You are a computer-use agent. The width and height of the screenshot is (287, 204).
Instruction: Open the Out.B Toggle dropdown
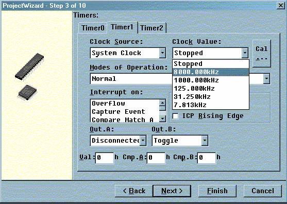click(205, 141)
